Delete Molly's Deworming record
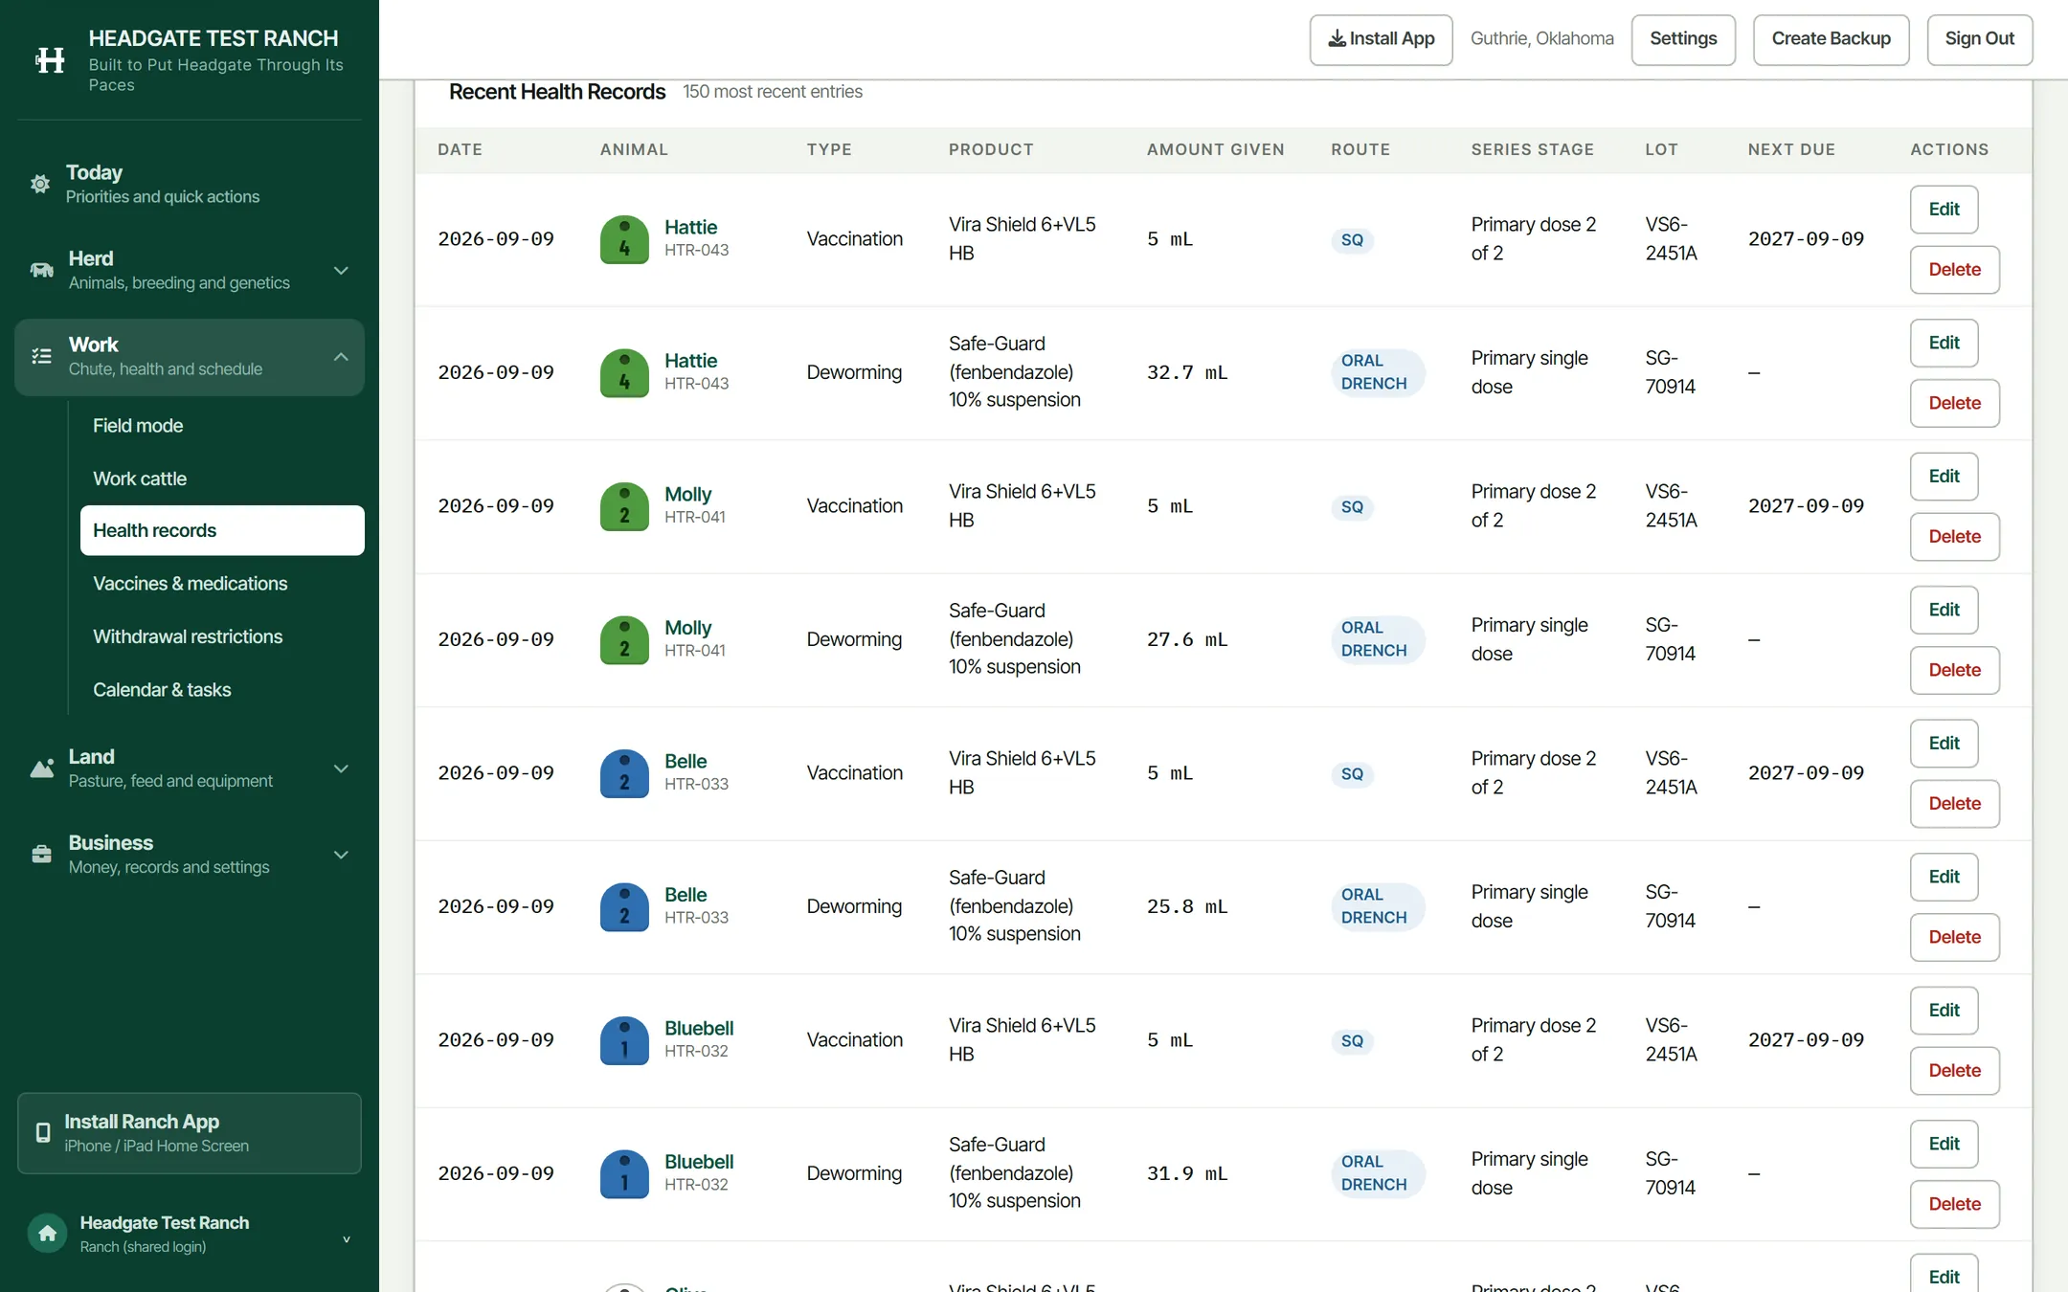 [1954, 670]
